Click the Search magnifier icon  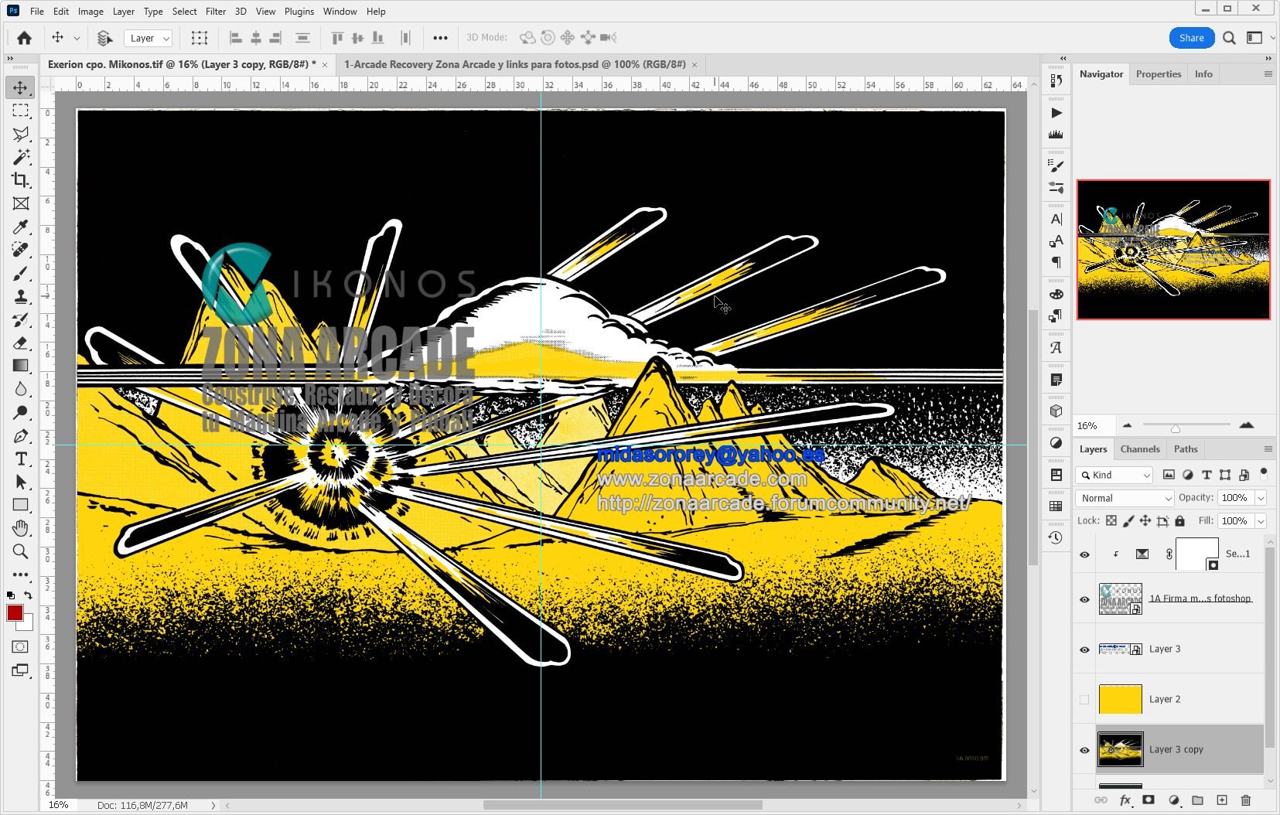point(1229,38)
